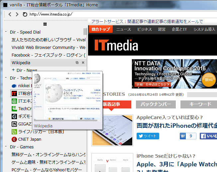Click the browser forward arrow
This screenshot has width=217, height=172.
pyautogui.click(x=17, y=14)
